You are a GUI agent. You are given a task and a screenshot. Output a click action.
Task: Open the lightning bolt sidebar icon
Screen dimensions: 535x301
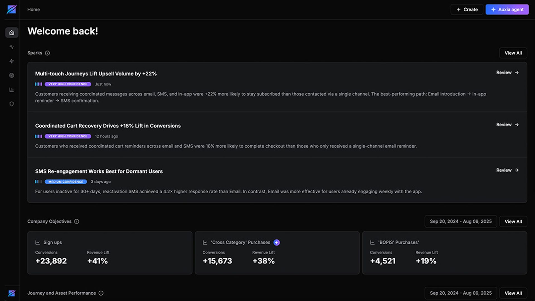12,61
